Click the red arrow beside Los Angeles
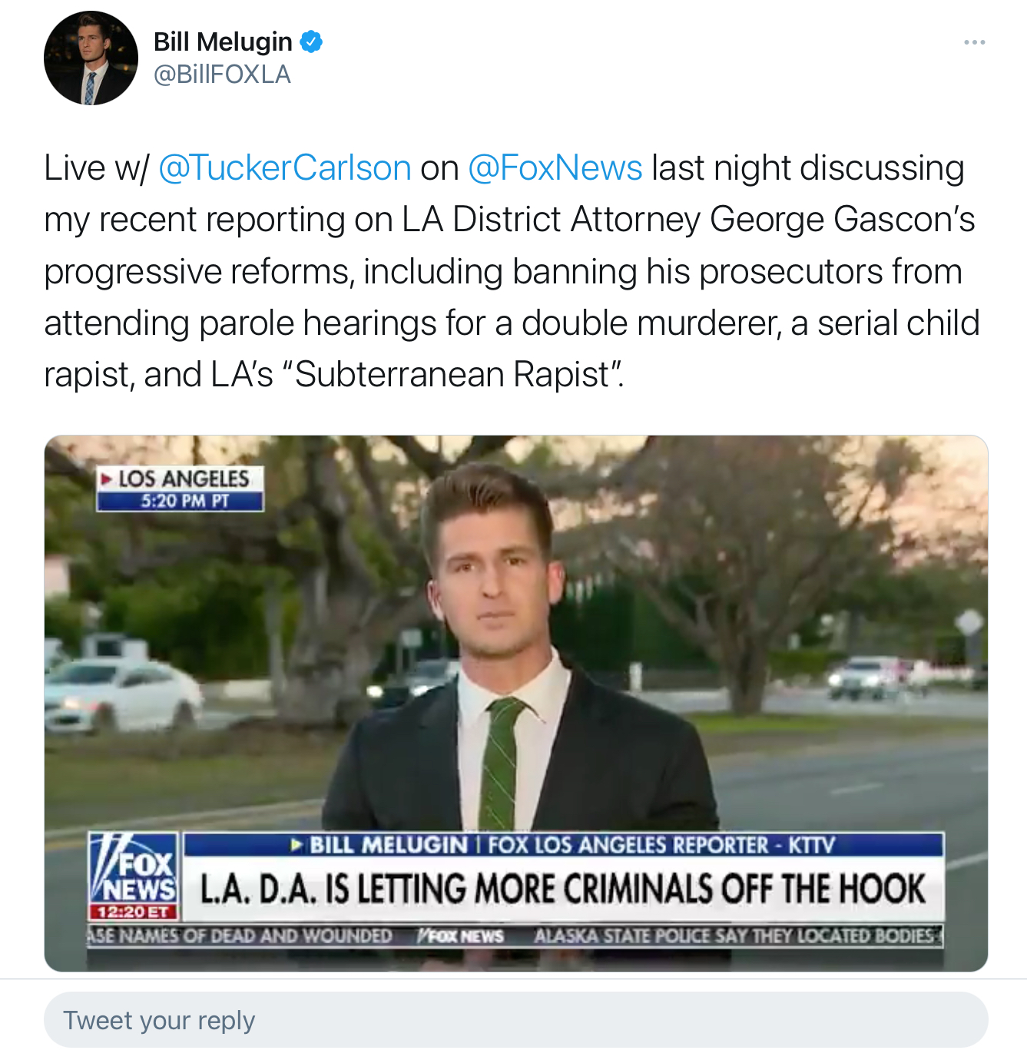Viewport: 1027px width, 1060px height. [107, 479]
